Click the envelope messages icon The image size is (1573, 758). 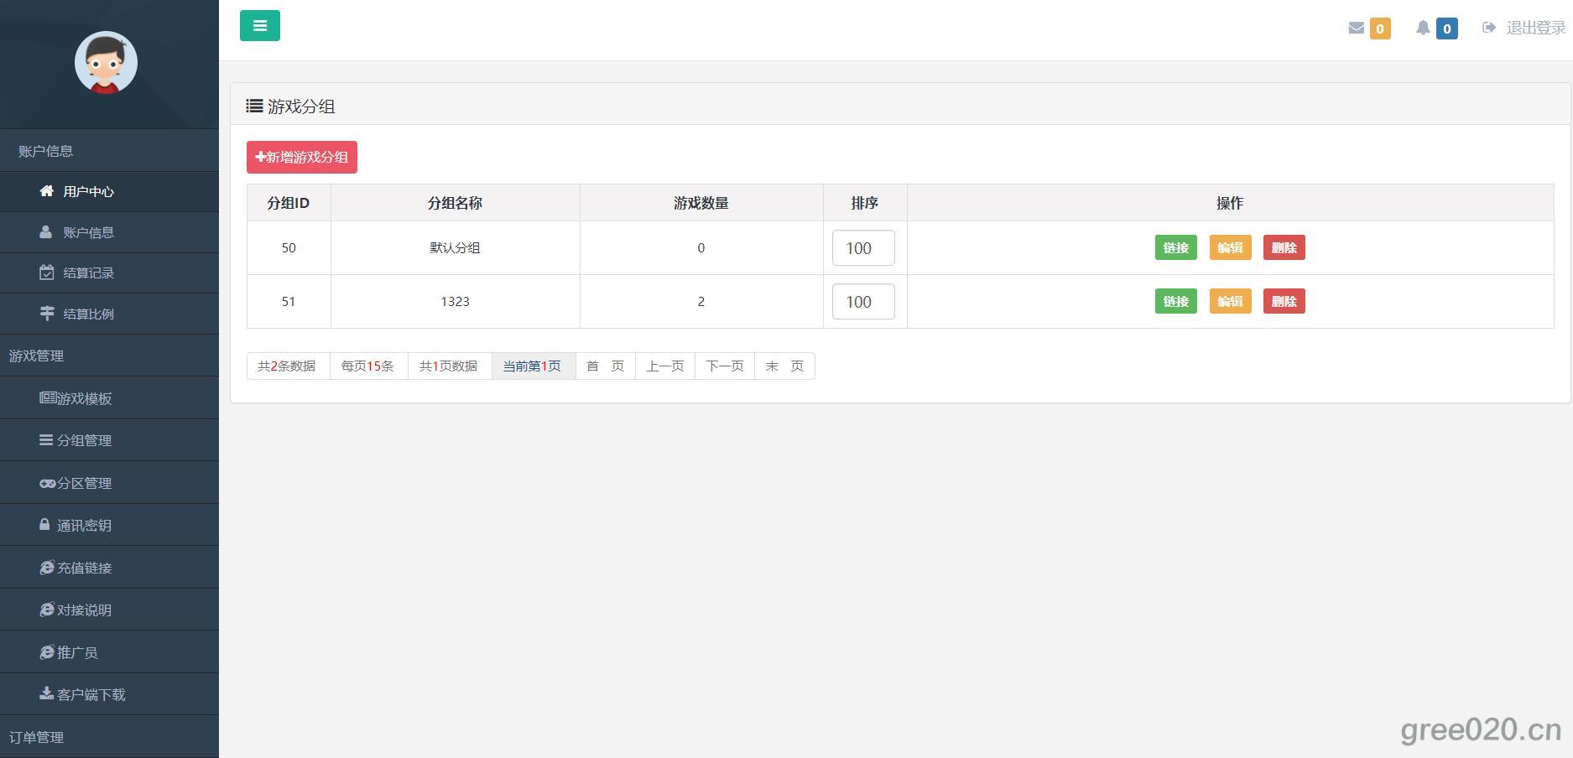tap(1356, 29)
